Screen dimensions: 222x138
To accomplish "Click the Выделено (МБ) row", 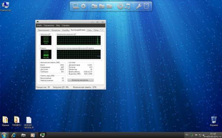I will click(x=80, y=74).
